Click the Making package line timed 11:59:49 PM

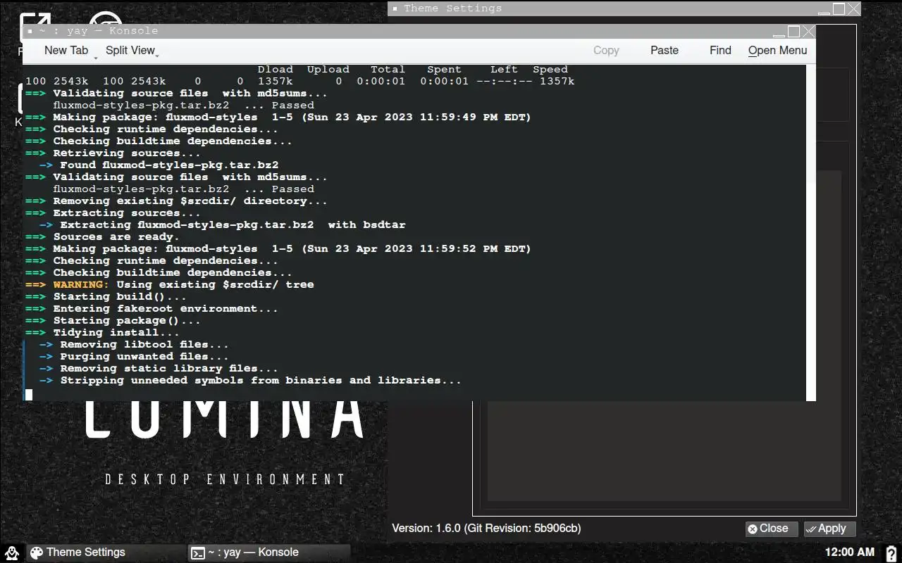tap(278, 117)
